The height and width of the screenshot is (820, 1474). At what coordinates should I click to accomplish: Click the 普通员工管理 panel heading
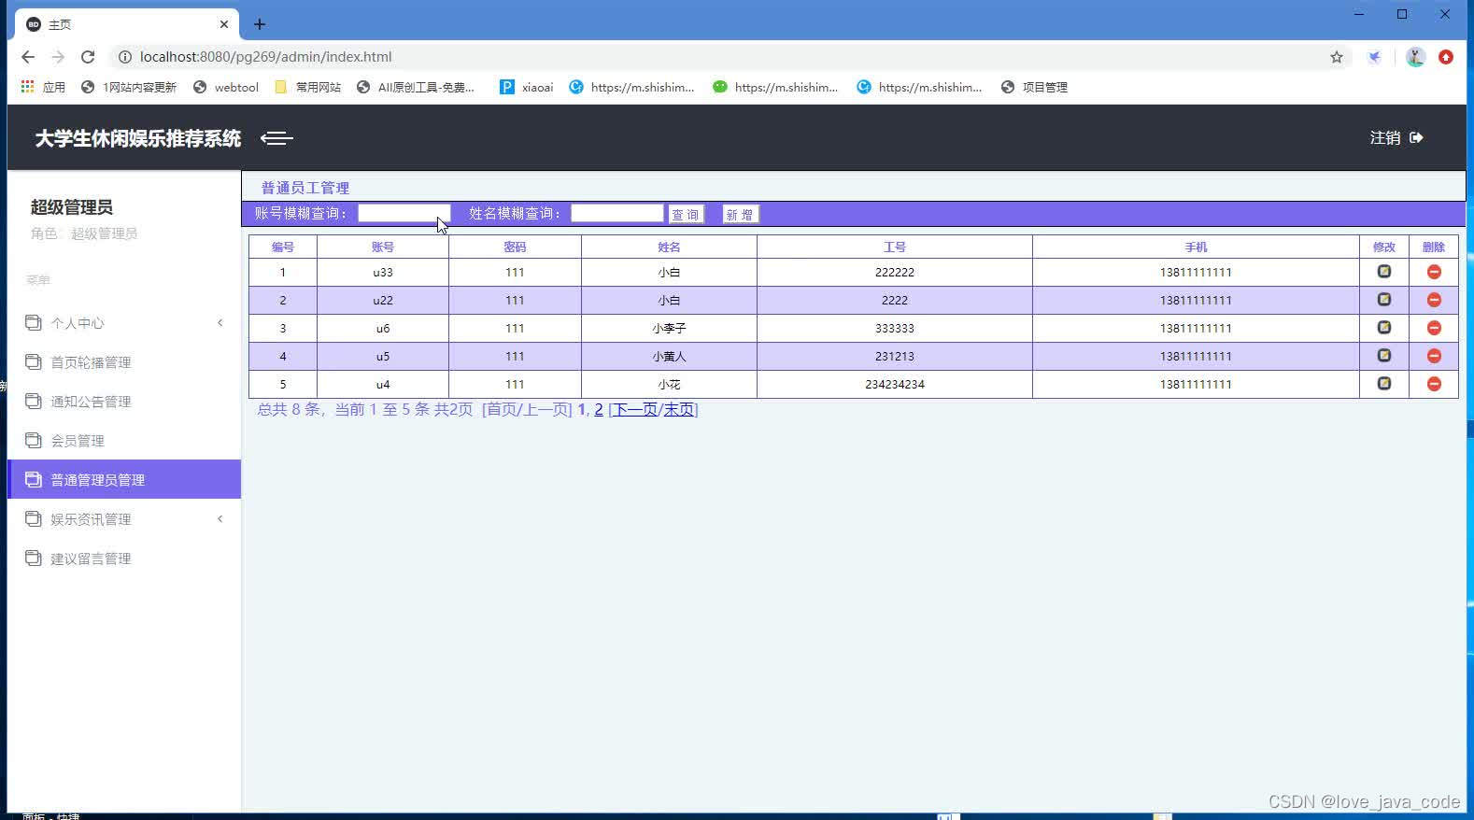coord(305,188)
